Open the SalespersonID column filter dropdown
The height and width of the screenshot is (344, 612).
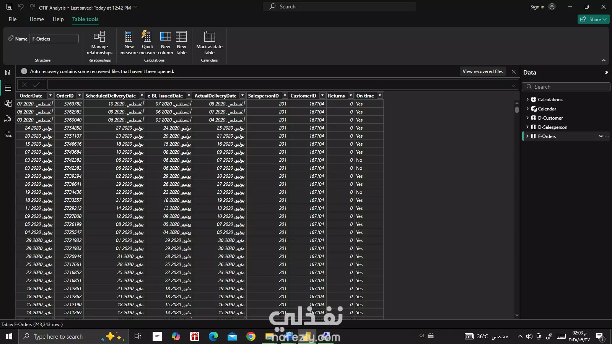[x=285, y=96]
